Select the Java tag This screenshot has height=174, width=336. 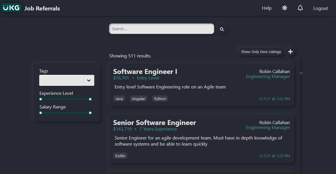click(119, 99)
